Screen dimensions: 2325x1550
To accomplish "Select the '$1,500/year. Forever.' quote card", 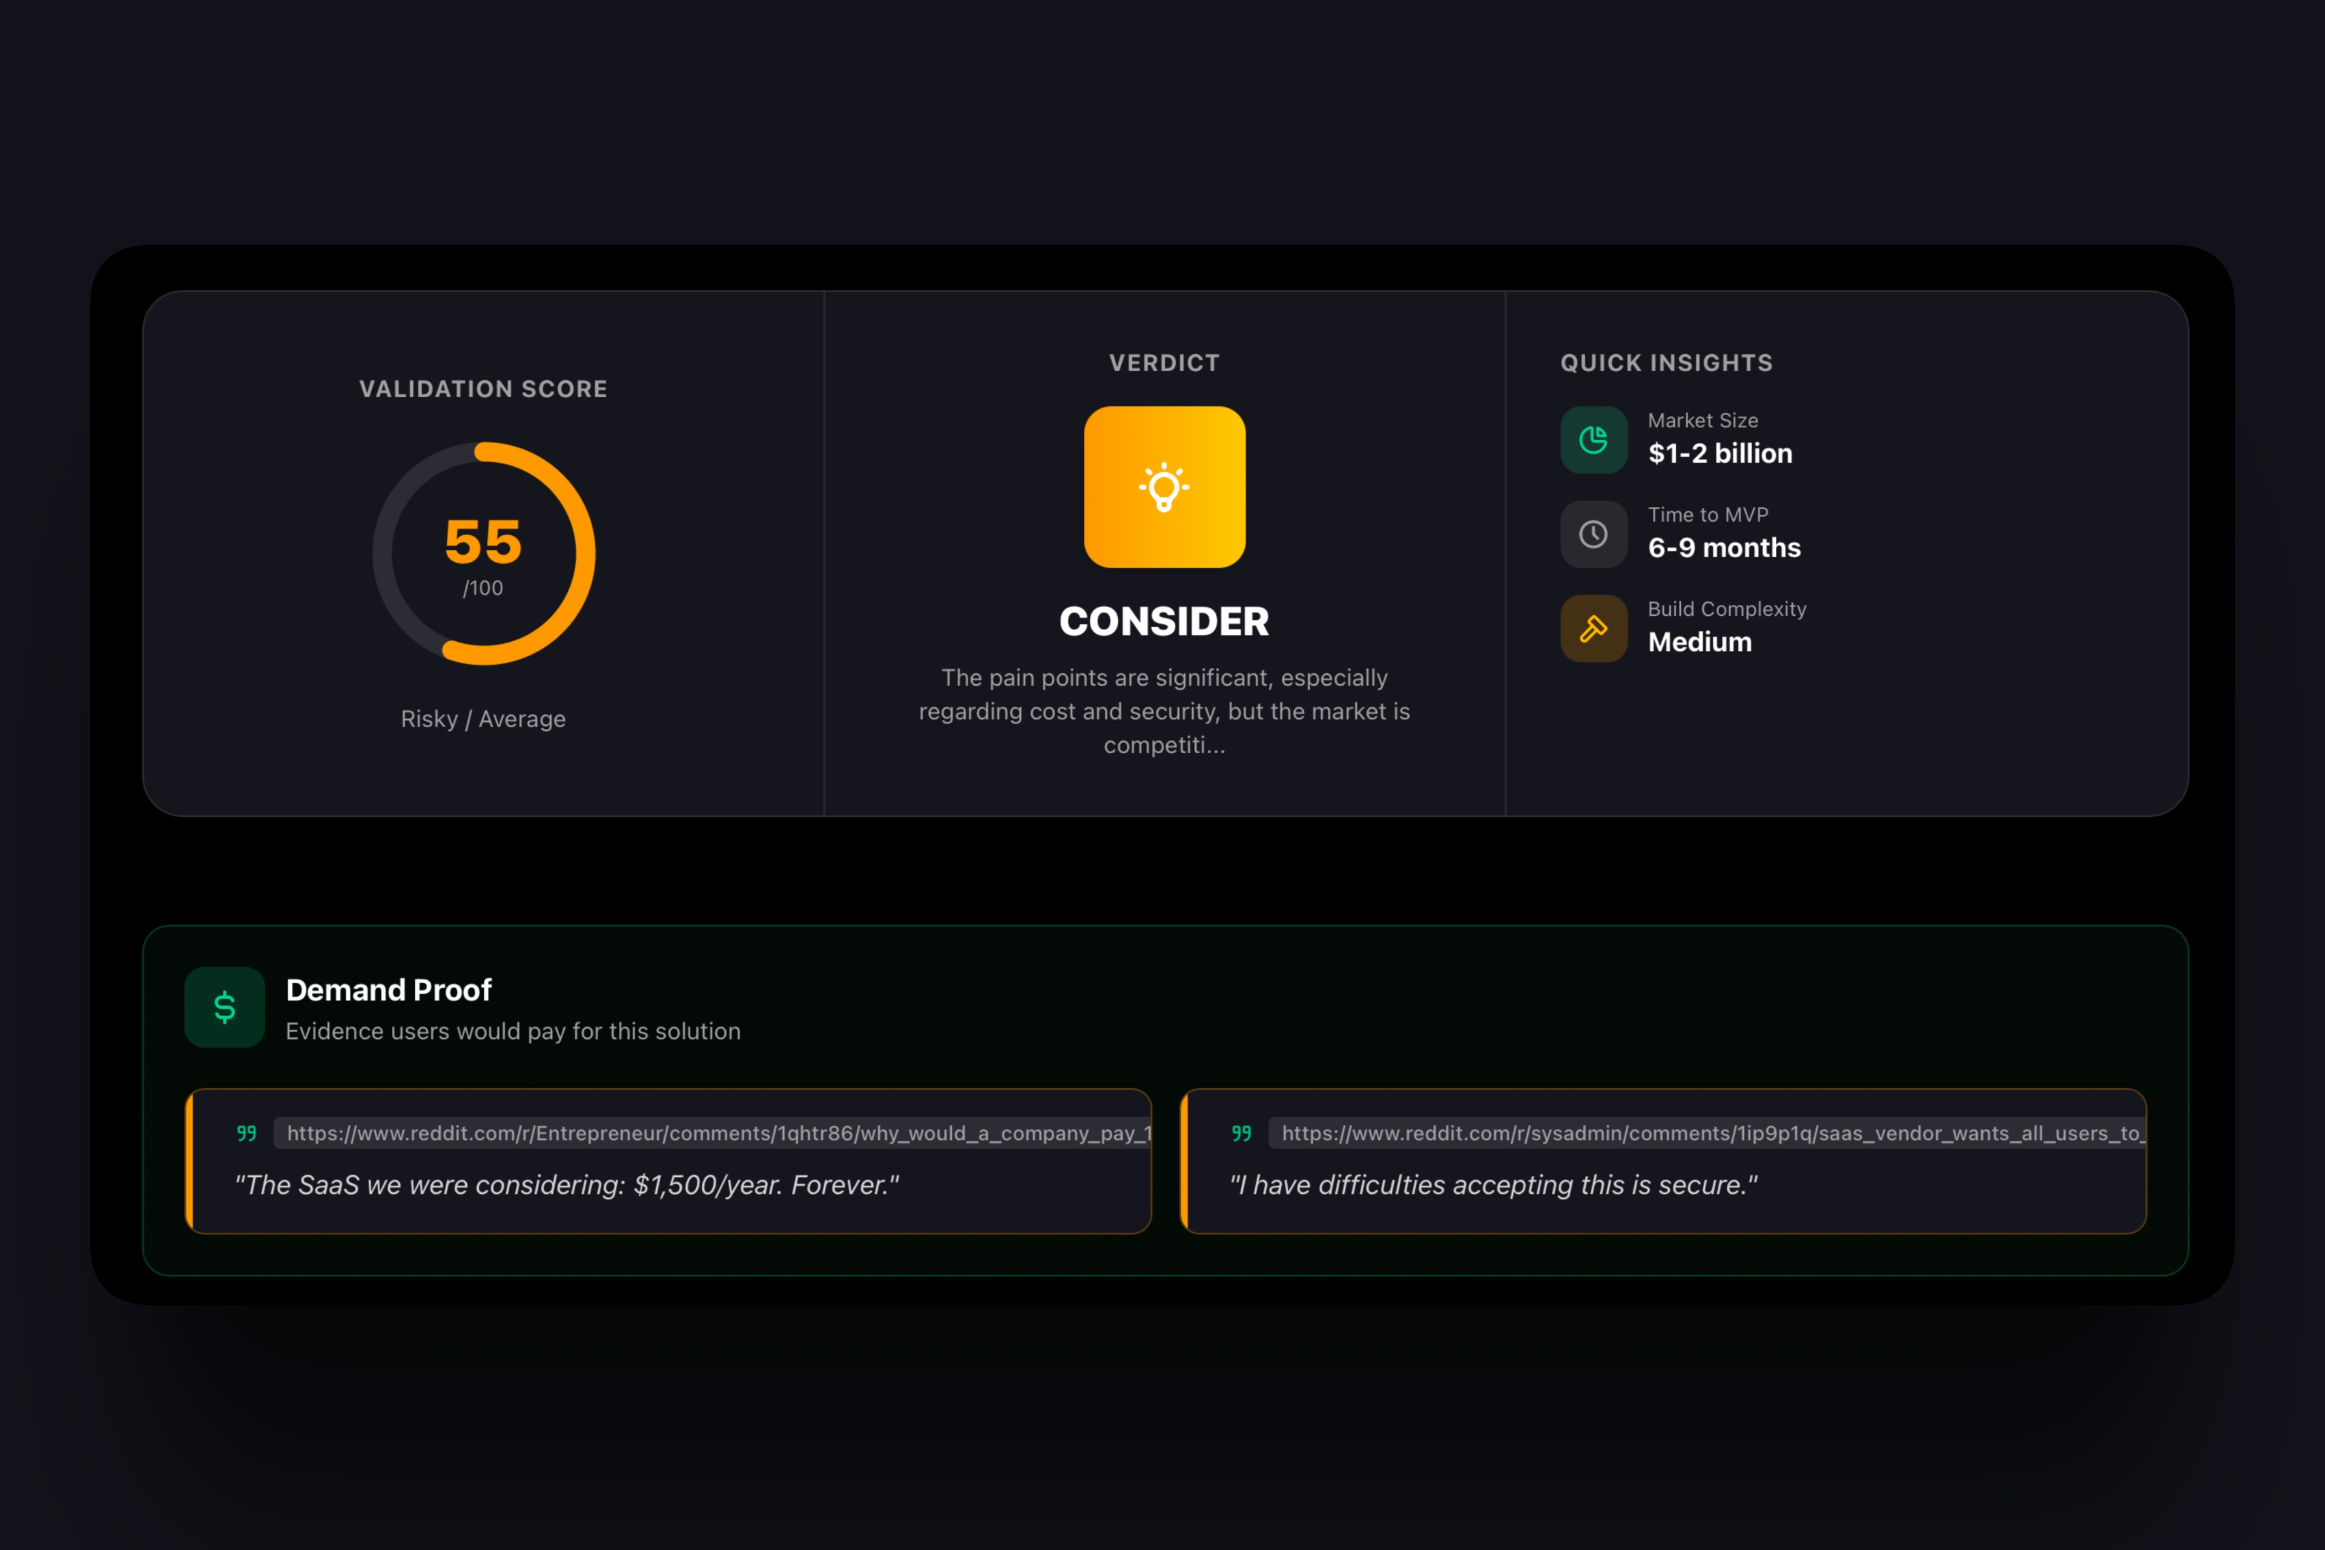I will coord(567,1186).
